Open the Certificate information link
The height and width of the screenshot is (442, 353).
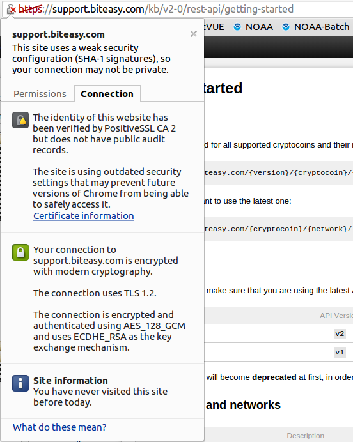84,216
